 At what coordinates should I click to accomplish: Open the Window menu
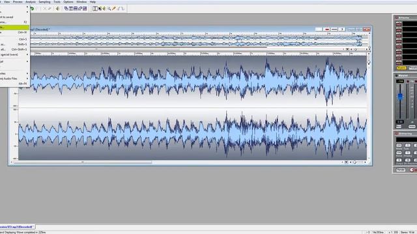[x=81, y=2]
